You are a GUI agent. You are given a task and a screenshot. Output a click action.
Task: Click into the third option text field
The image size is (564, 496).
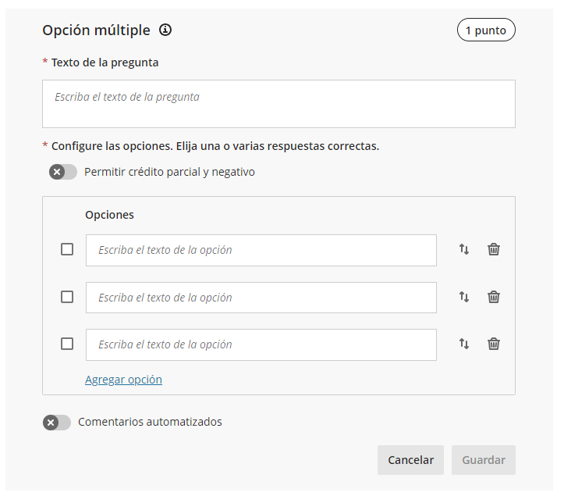coord(261,344)
